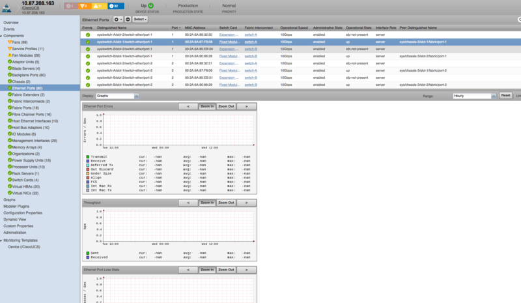
Task: Collapse the Monitoring Templates section
Action: coord(1,240)
